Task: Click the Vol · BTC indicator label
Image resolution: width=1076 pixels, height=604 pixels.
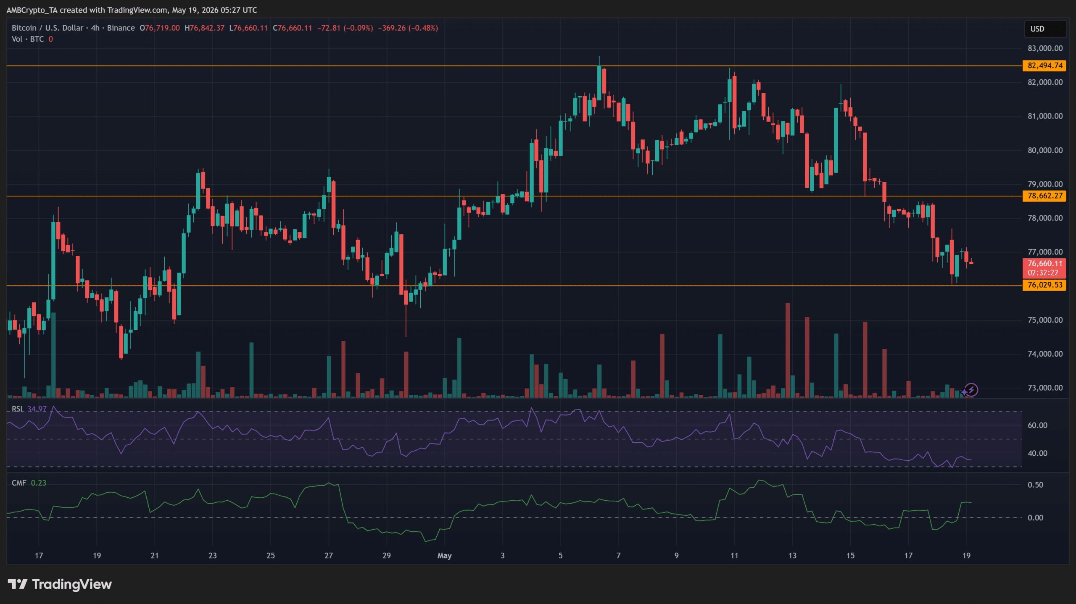Action: (x=28, y=39)
